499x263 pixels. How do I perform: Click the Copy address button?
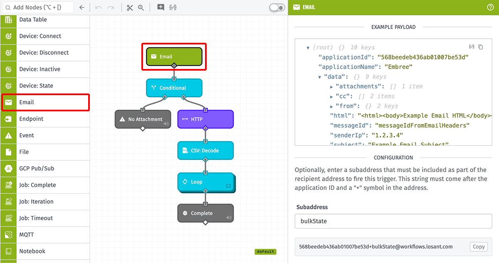point(479,246)
